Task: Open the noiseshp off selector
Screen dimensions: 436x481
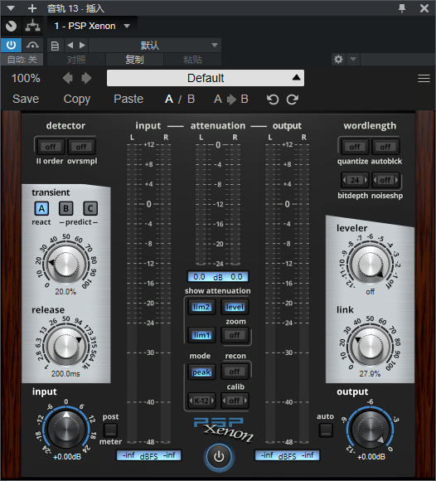Action: pos(385,180)
